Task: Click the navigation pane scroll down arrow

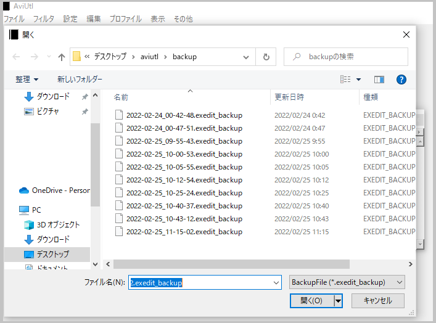Action: click(x=95, y=264)
